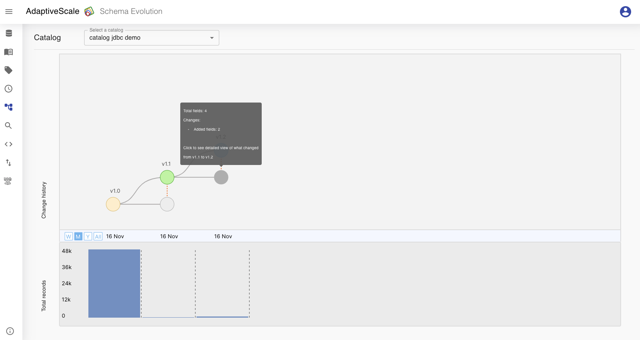
Task: Click the 'Catalog' heading label
Action: (x=47, y=37)
